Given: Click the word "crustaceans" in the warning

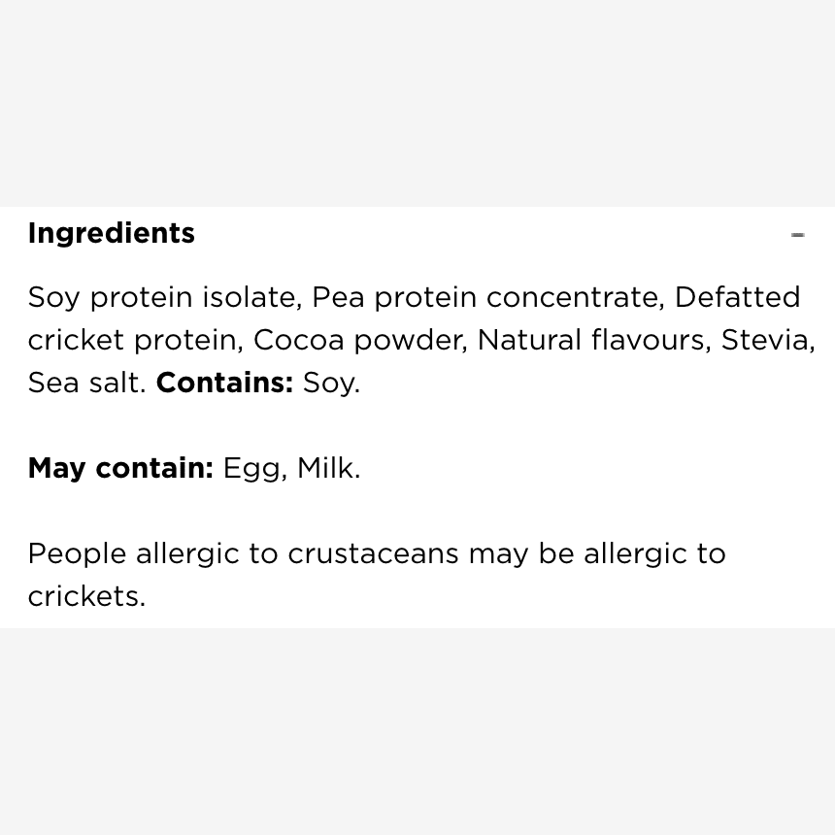Looking at the screenshot, I should [x=373, y=553].
